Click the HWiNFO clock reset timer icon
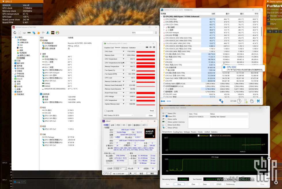Image resolution: width=282 pixels, height=189 pixels. (x=239, y=101)
